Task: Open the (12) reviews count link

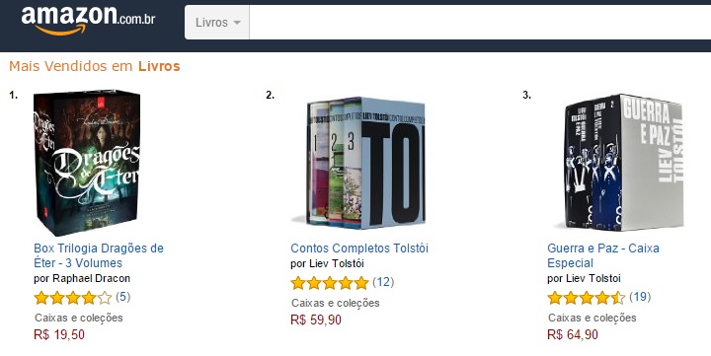Action: pos(383,282)
